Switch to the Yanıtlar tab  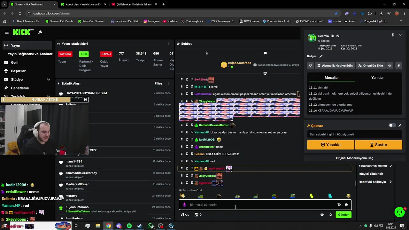click(x=377, y=78)
